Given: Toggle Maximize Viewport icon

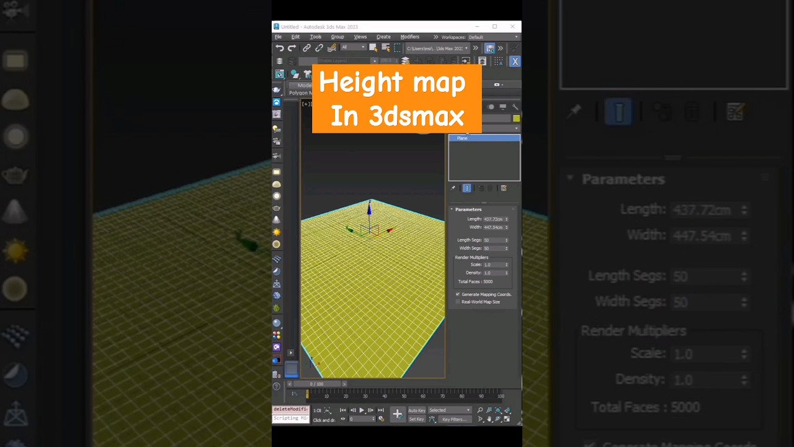Looking at the screenshot, I should pyautogui.click(x=507, y=419).
